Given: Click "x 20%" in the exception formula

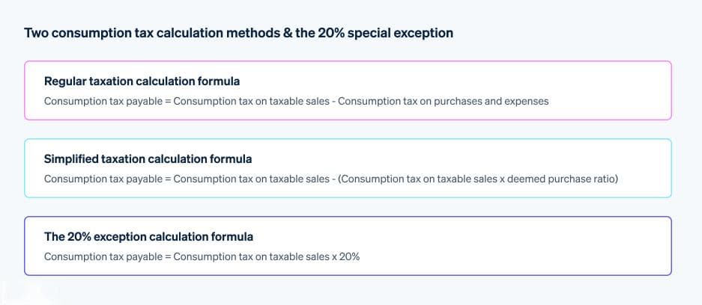Looking at the screenshot, I should (346, 256).
